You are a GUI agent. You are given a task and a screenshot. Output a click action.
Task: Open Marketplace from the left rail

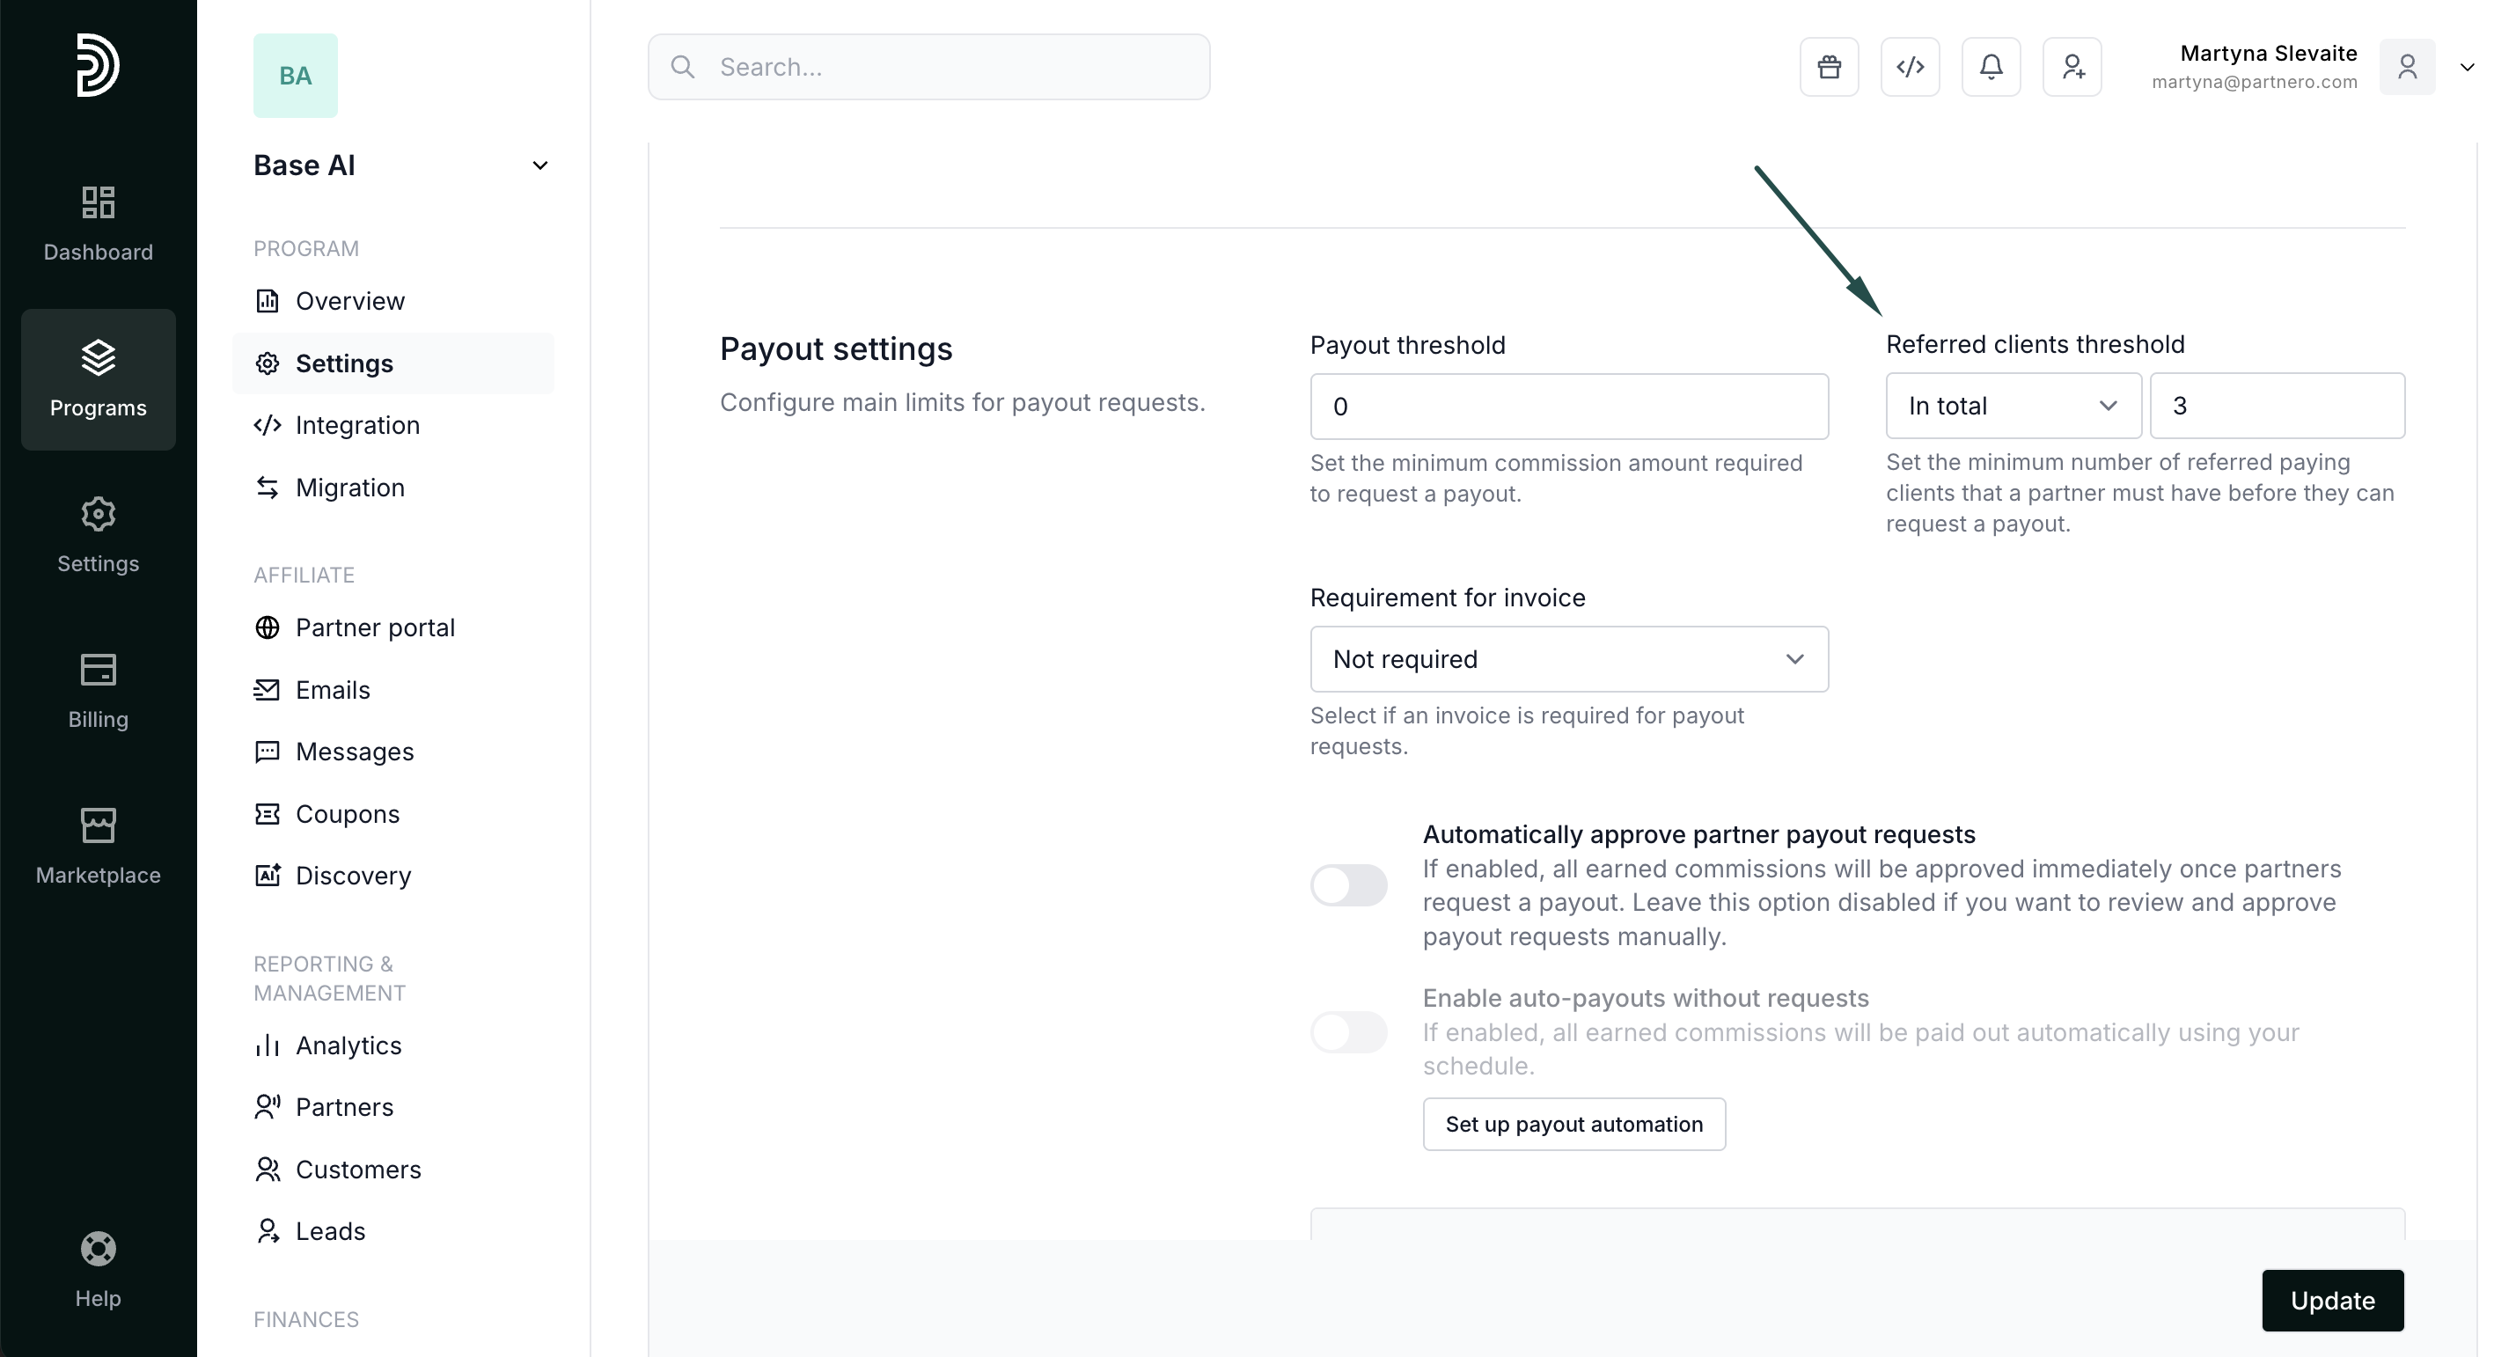[x=98, y=847]
